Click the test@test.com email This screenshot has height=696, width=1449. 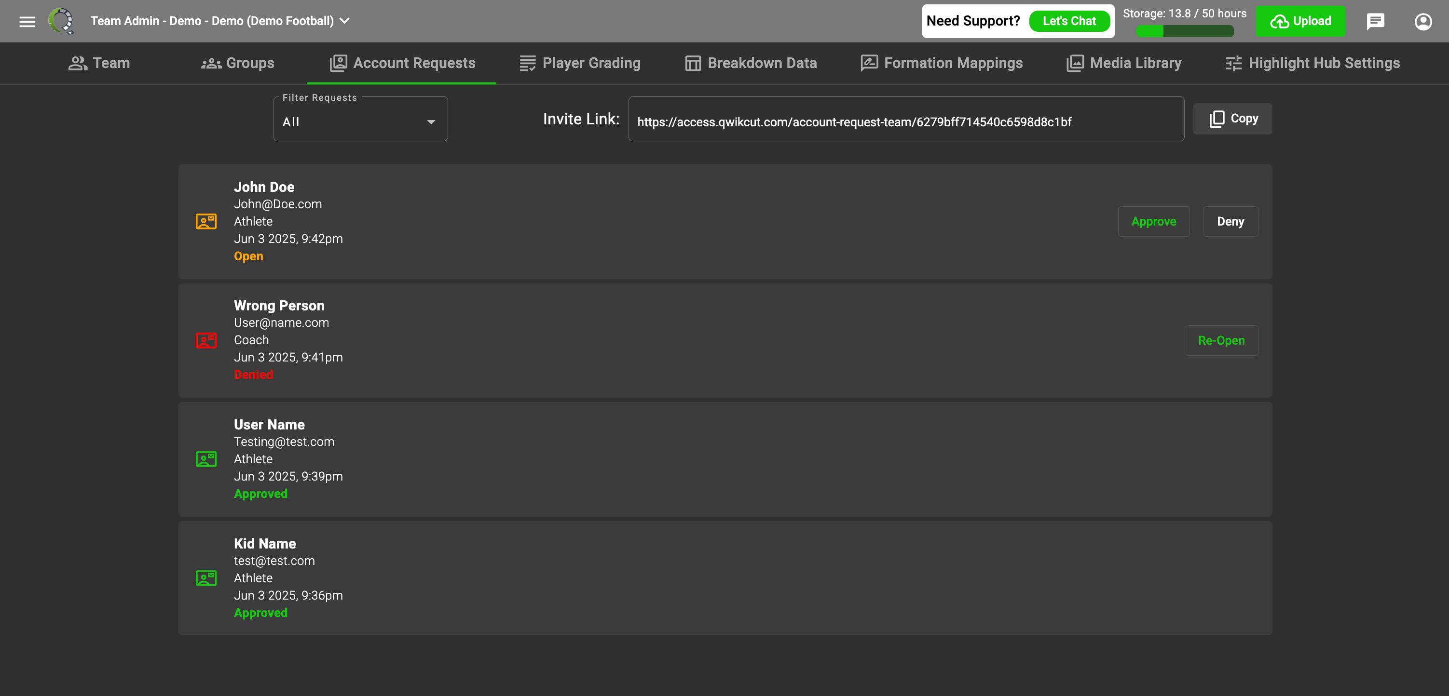[274, 561]
